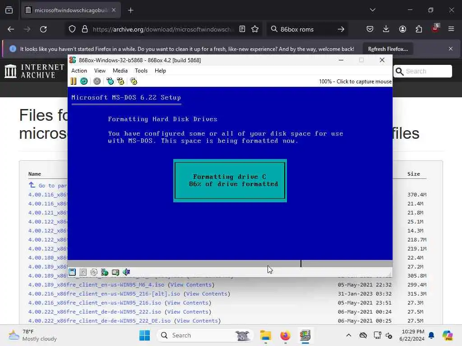View Contents of WIN95_222_DE.iso
462x346 pixels.
(198, 321)
